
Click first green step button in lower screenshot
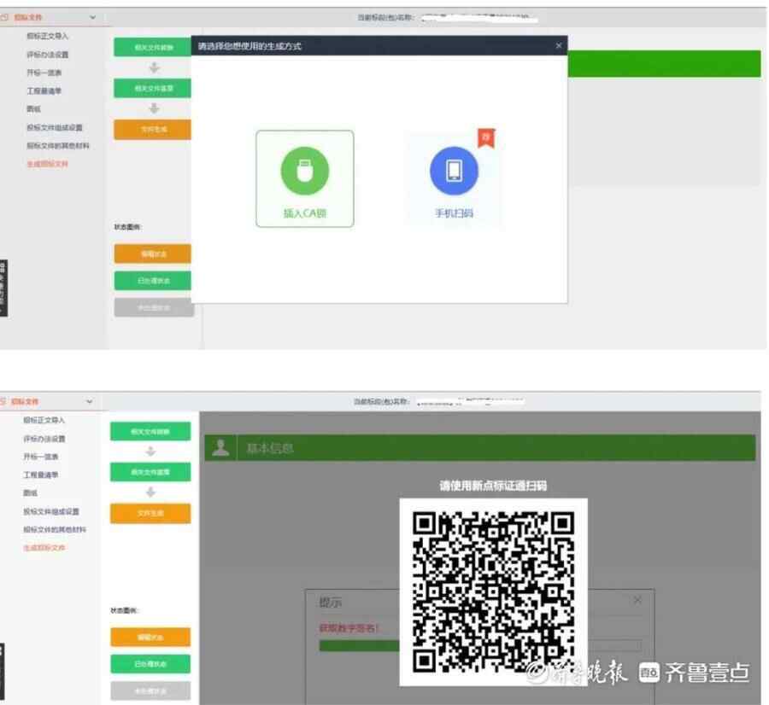point(150,432)
